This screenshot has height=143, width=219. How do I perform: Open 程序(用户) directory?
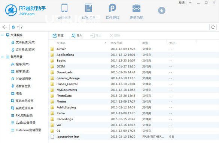coord(20,64)
